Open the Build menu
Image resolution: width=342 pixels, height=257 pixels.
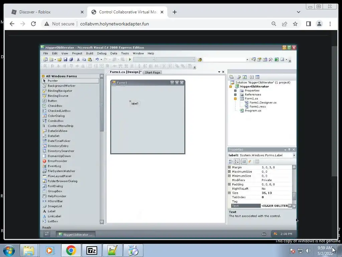pos(90,53)
